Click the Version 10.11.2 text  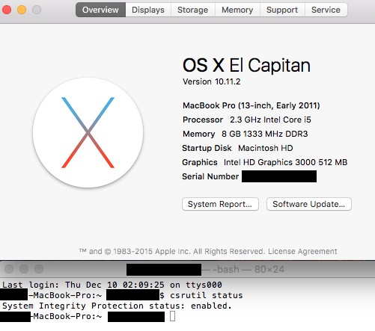[212, 81]
